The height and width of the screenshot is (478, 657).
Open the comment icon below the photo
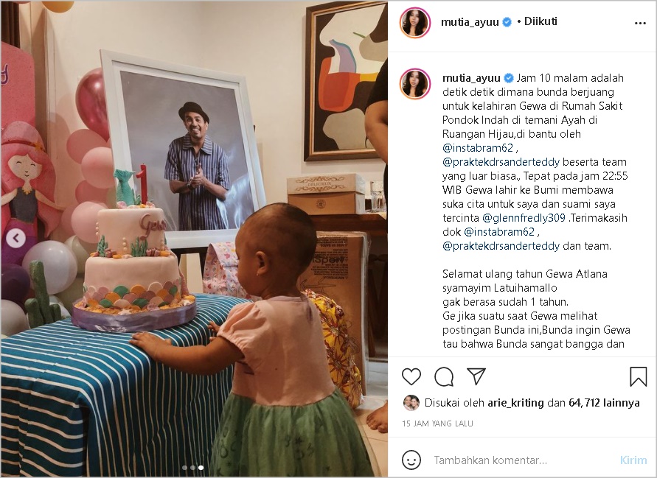point(443,376)
